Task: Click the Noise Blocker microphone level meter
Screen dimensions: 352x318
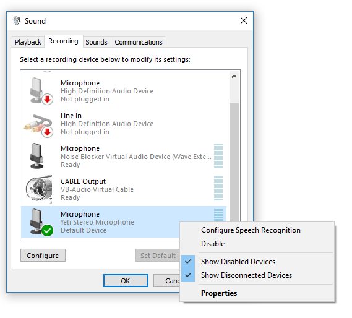Action: tap(218, 156)
